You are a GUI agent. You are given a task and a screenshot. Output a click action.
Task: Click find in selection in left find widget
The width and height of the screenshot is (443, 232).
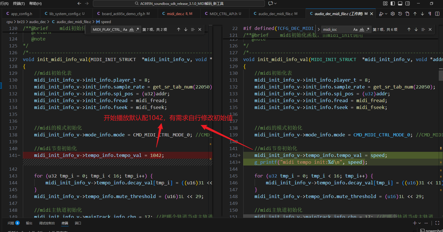(x=193, y=29)
